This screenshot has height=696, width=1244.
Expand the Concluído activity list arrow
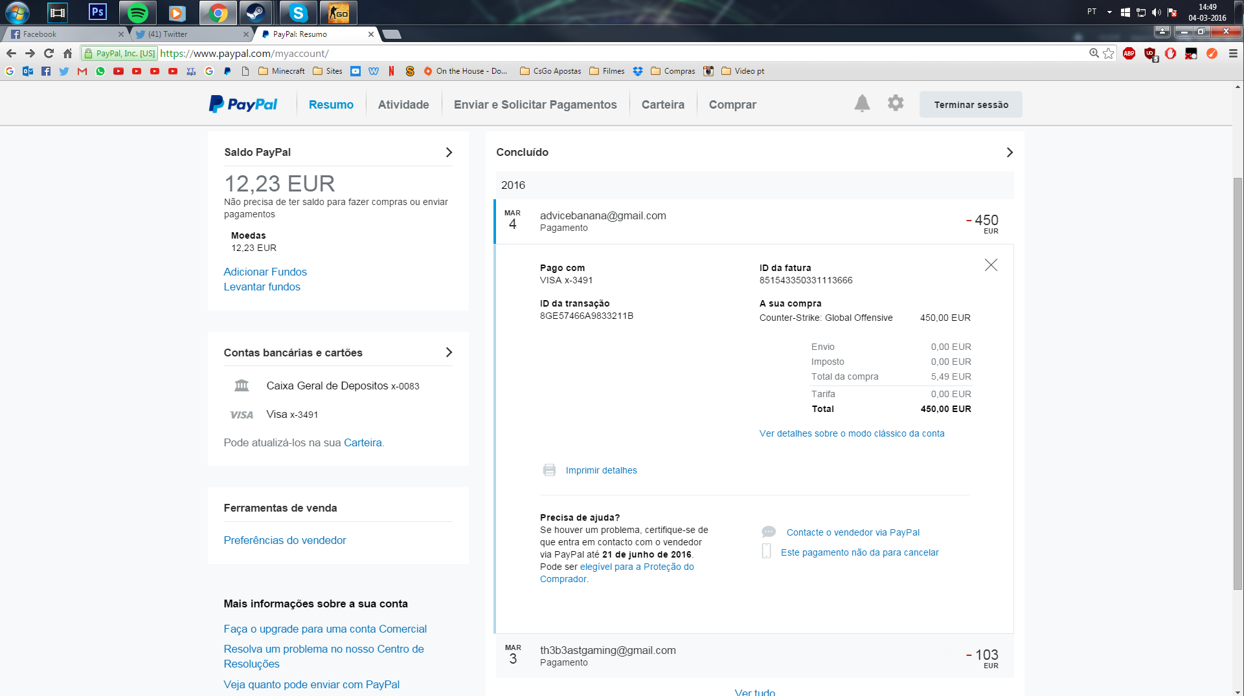tap(1009, 153)
